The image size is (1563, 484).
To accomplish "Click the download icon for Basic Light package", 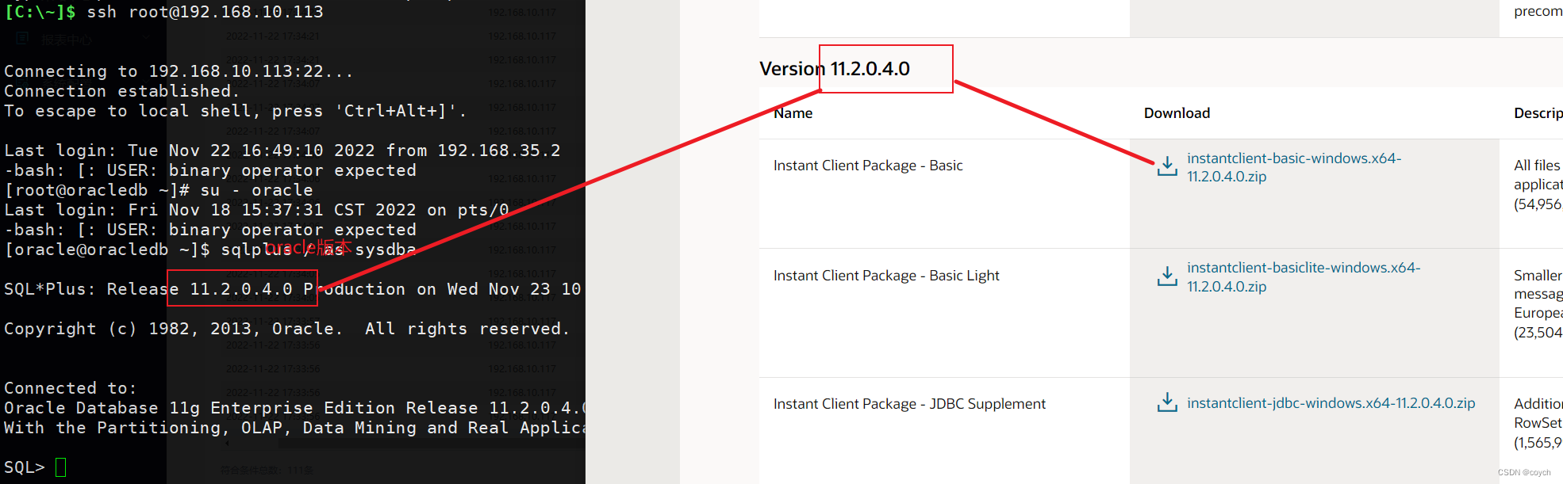I will coord(1166,276).
